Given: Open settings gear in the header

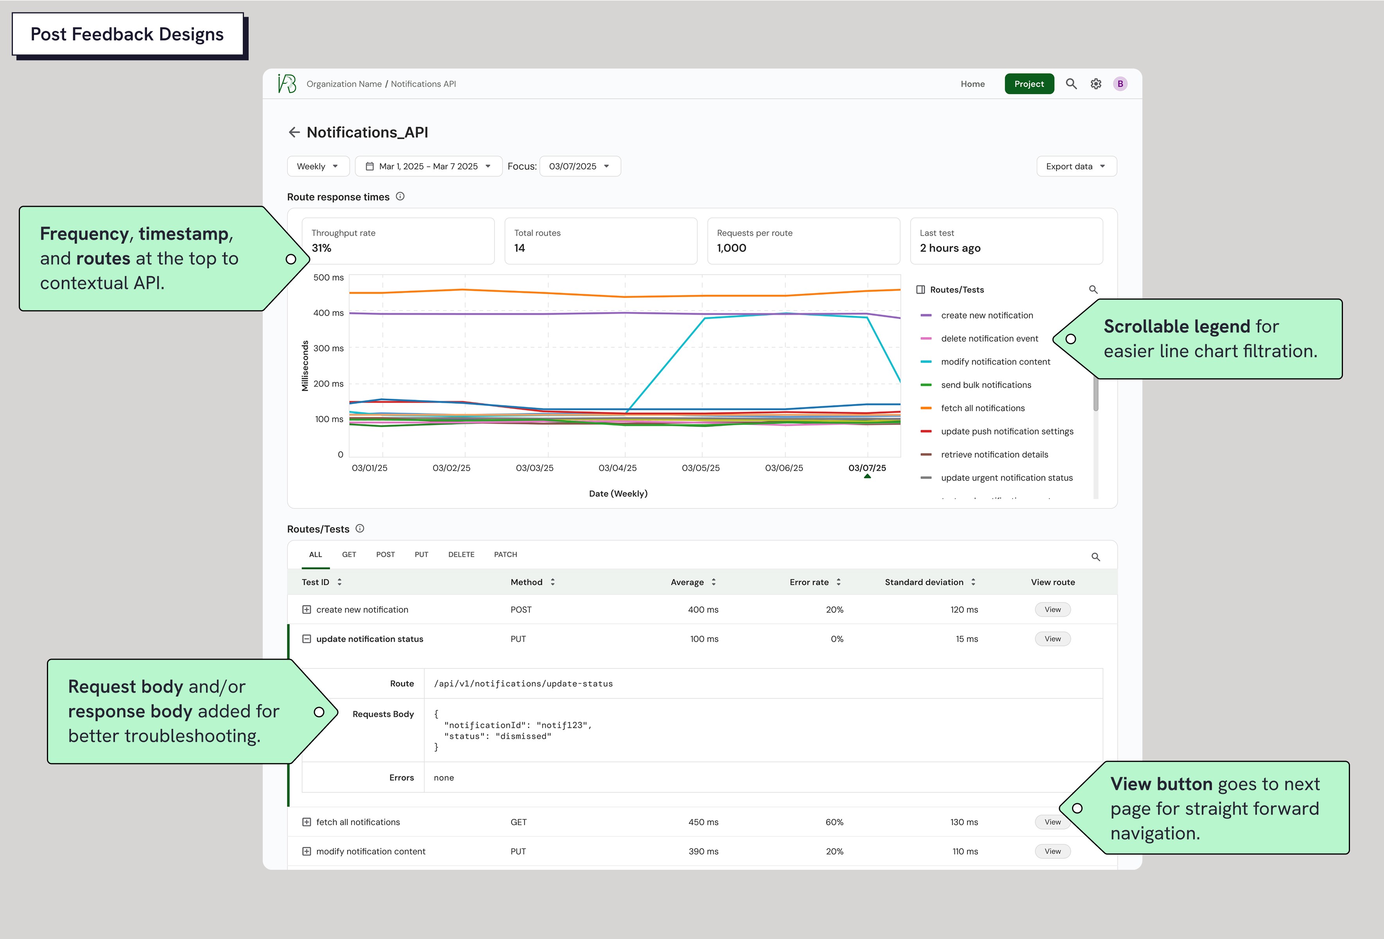Looking at the screenshot, I should pos(1096,84).
